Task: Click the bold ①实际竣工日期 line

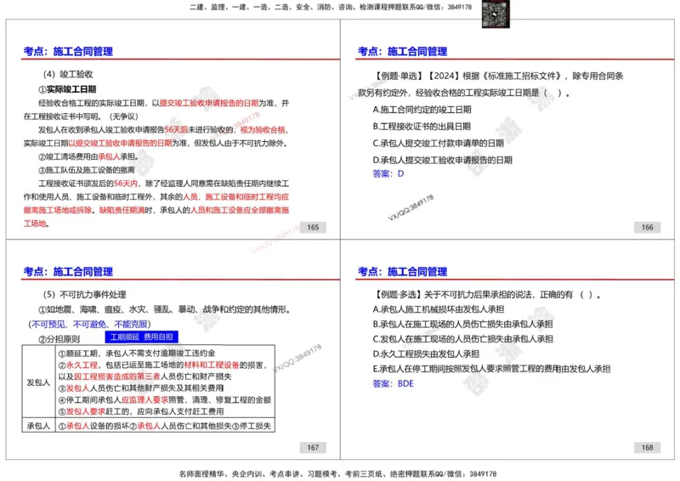Action: point(67,89)
